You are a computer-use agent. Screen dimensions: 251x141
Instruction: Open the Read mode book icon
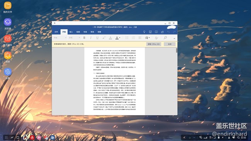pos(156,32)
